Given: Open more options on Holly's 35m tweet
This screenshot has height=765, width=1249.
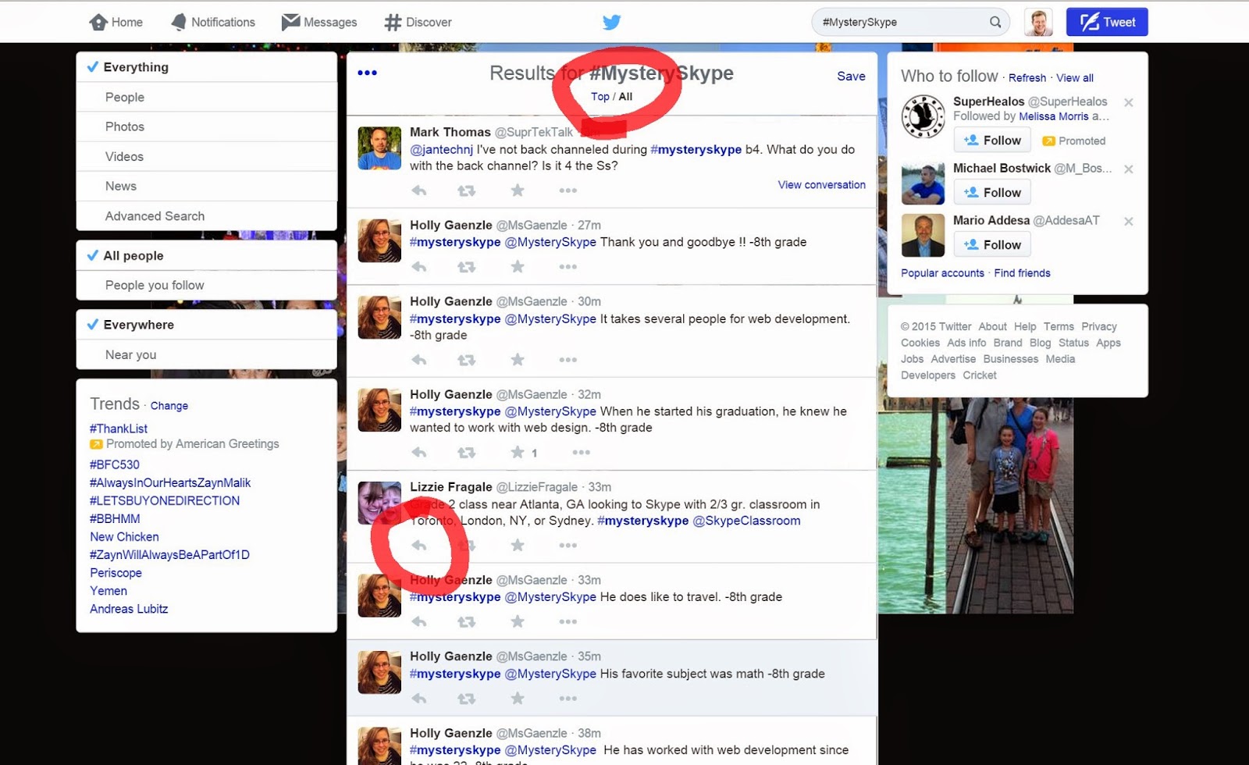Looking at the screenshot, I should (x=568, y=699).
